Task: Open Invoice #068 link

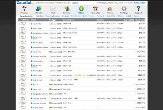Action: [x=56, y=29]
